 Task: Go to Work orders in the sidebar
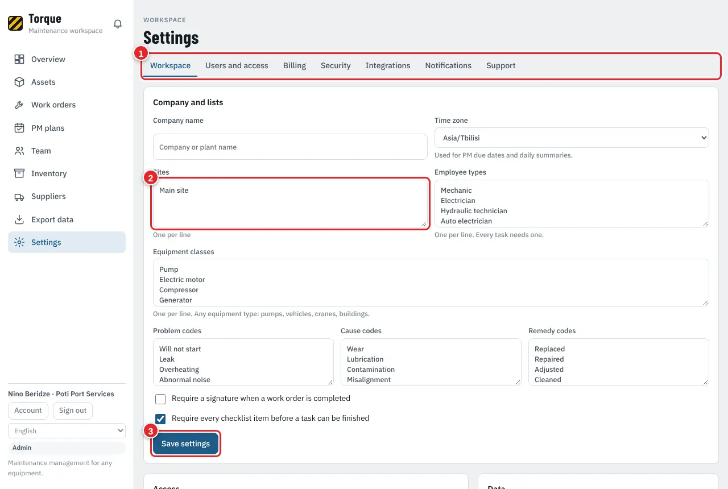[67, 105]
